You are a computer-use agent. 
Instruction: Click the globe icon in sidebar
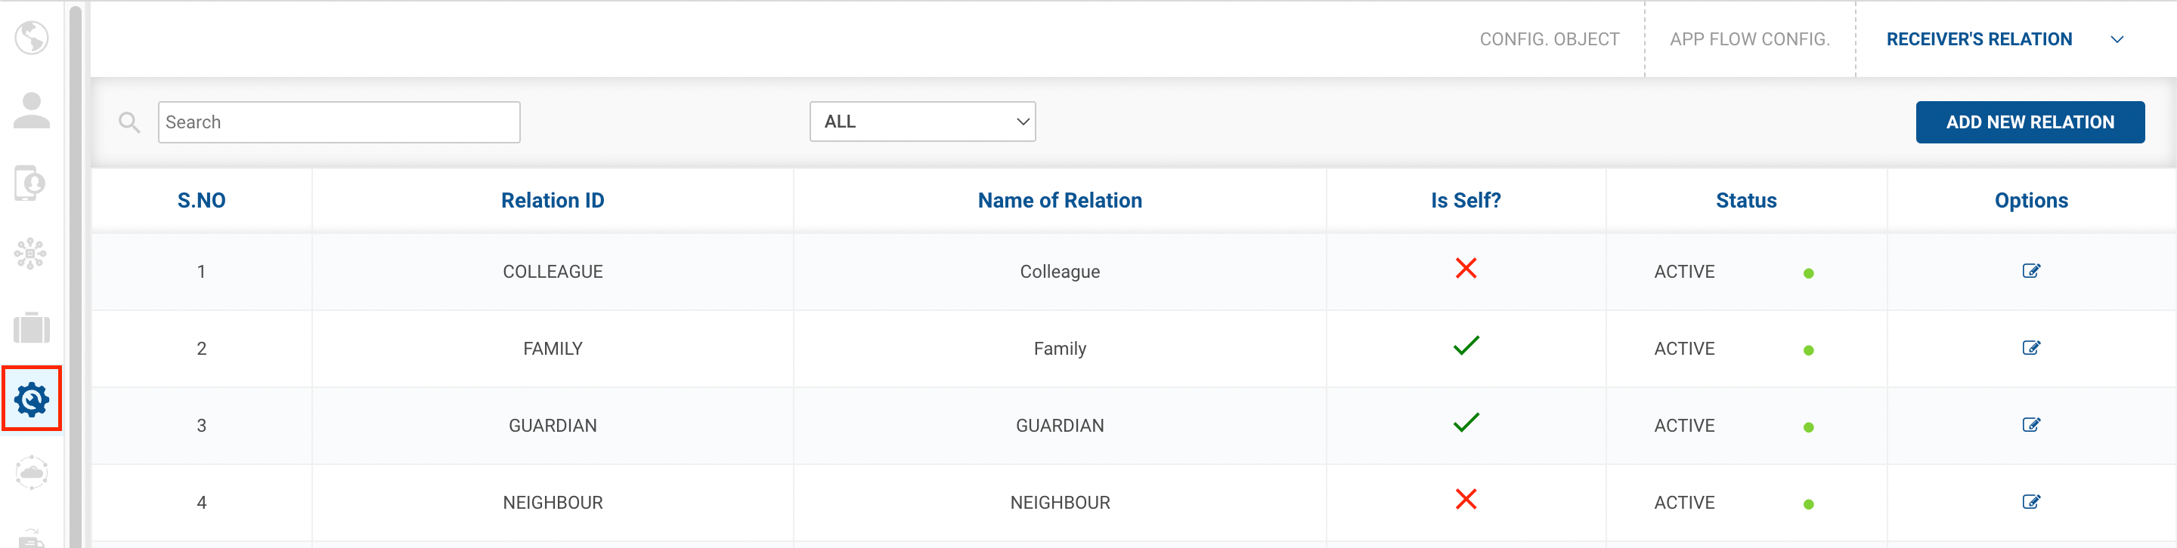pyautogui.click(x=31, y=38)
